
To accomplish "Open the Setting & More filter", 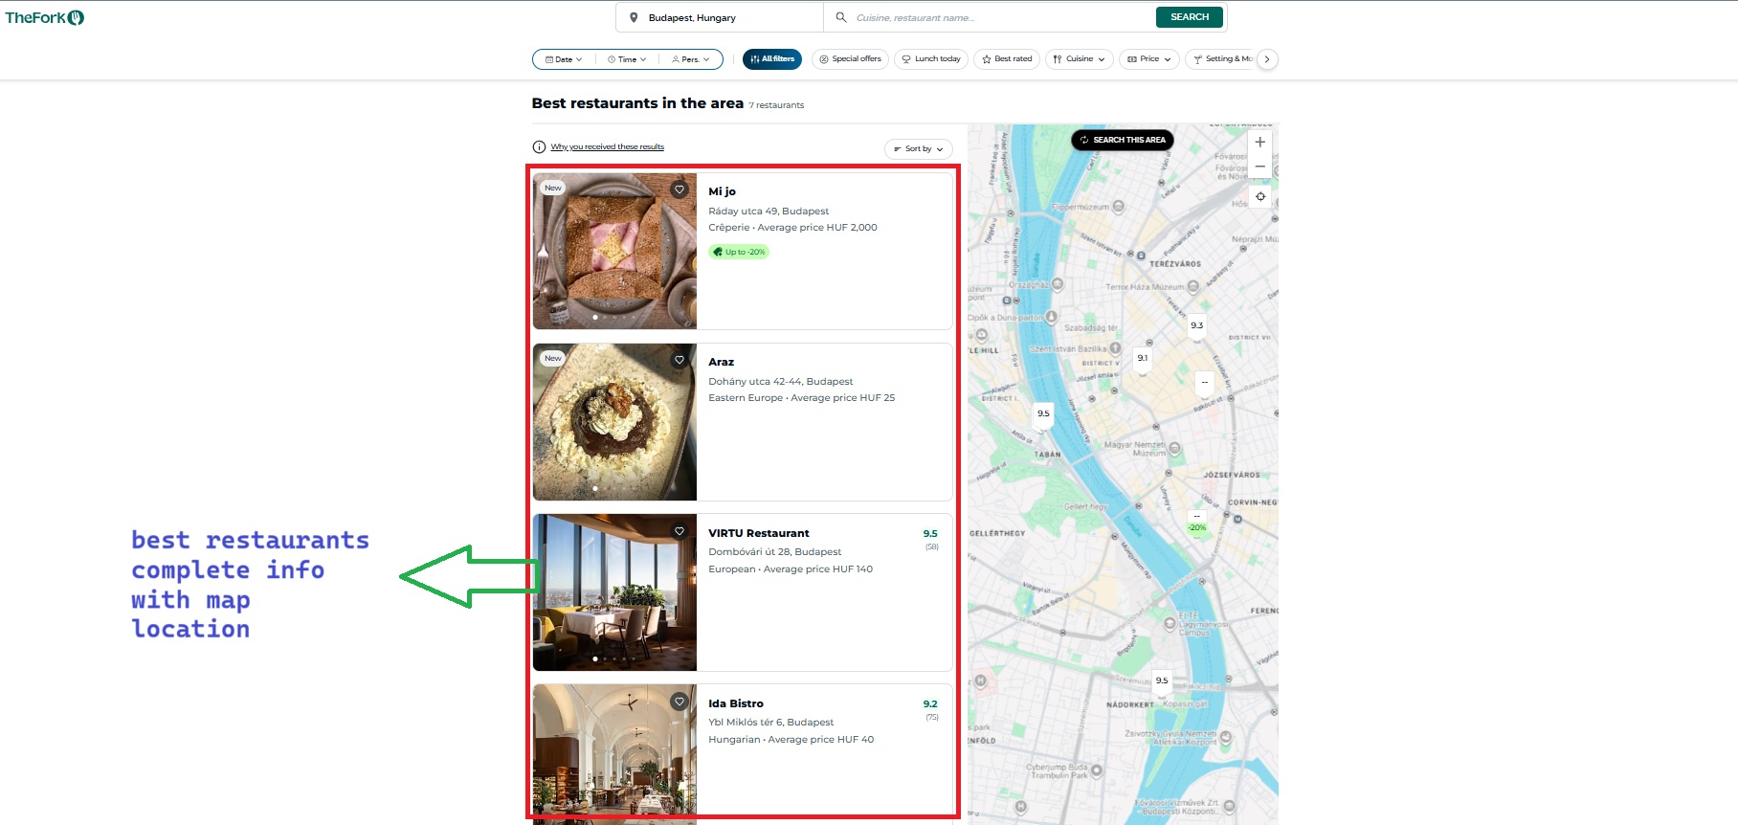I will coord(1221,59).
